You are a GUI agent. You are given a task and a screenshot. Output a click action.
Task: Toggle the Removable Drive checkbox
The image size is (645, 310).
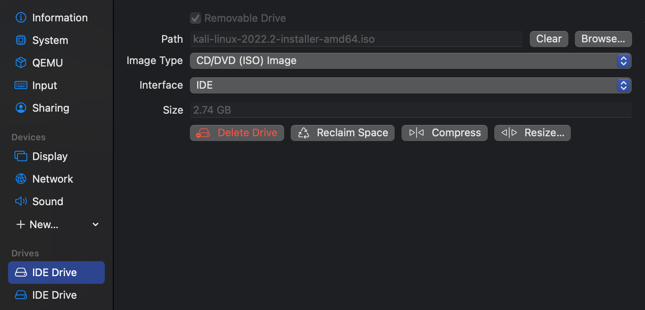tap(195, 18)
